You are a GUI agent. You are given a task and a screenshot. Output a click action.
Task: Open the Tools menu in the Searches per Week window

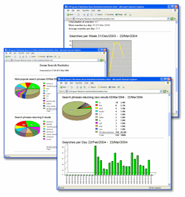[93, 10]
